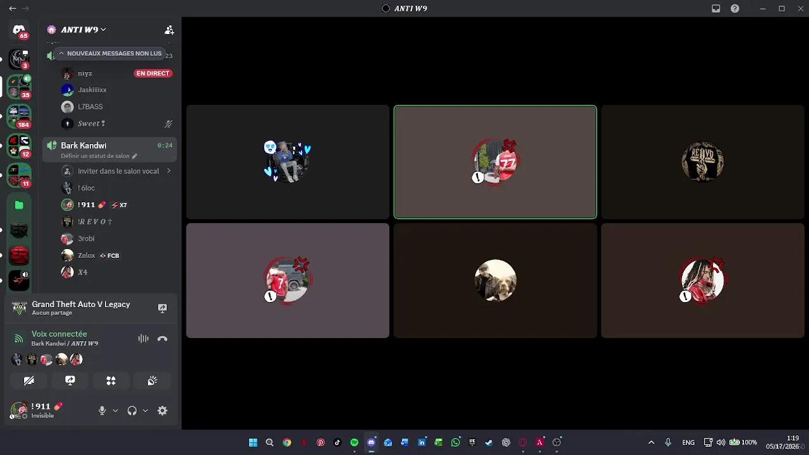Turn on camera in the voice panel

[x=29, y=380]
